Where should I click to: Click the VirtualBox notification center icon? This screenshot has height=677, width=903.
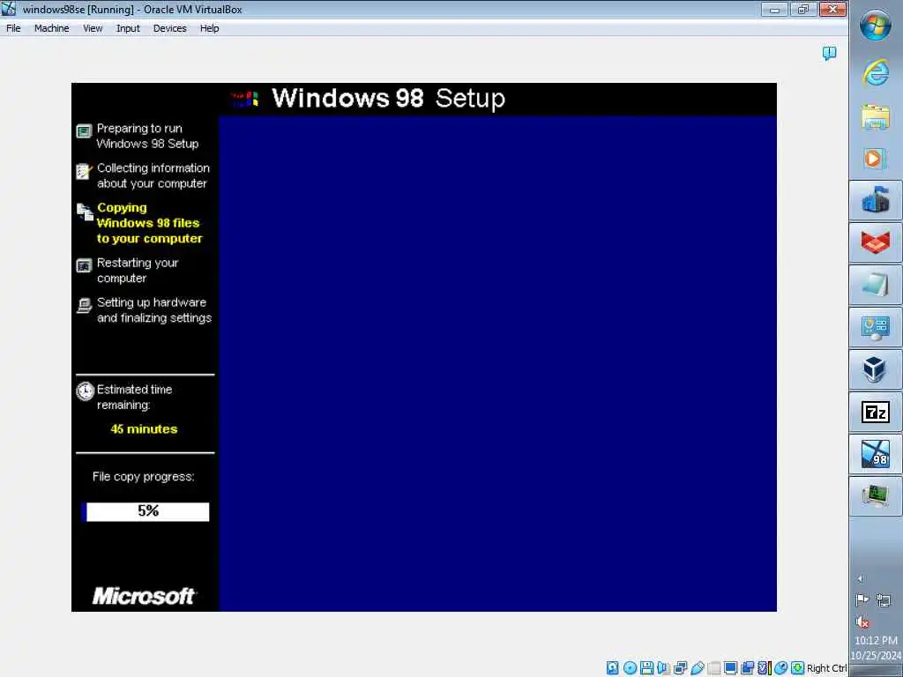[x=829, y=54]
